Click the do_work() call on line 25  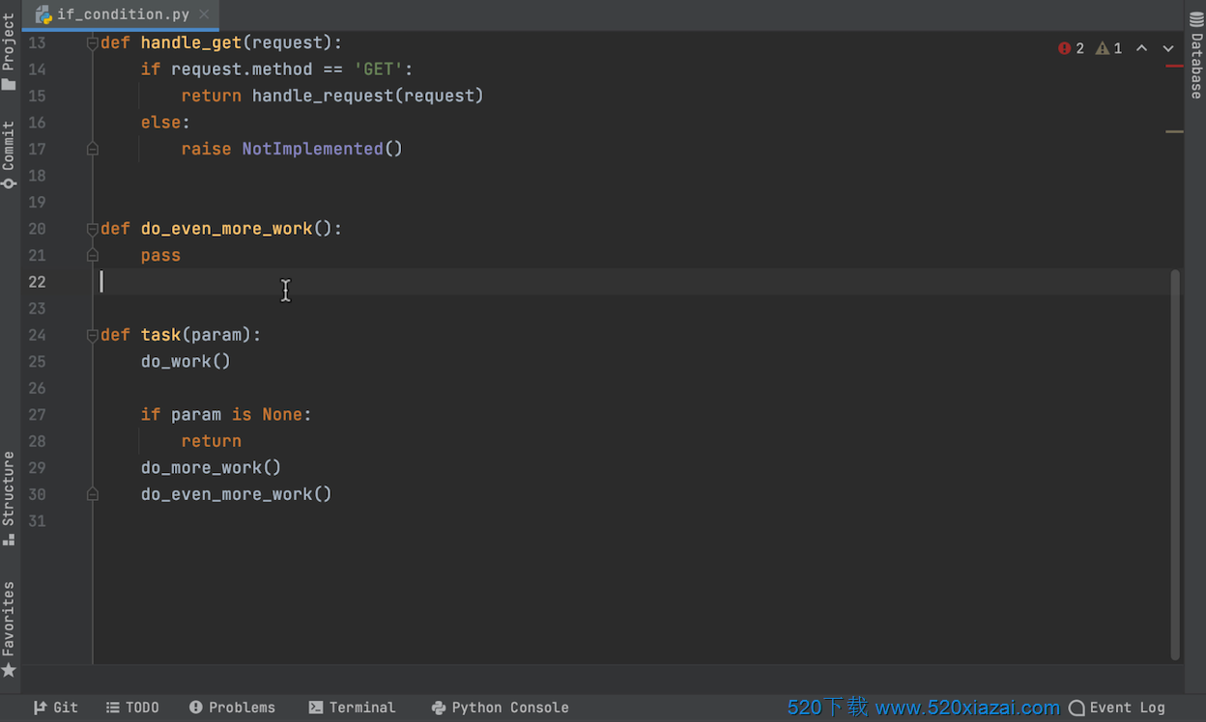coord(186,361)
